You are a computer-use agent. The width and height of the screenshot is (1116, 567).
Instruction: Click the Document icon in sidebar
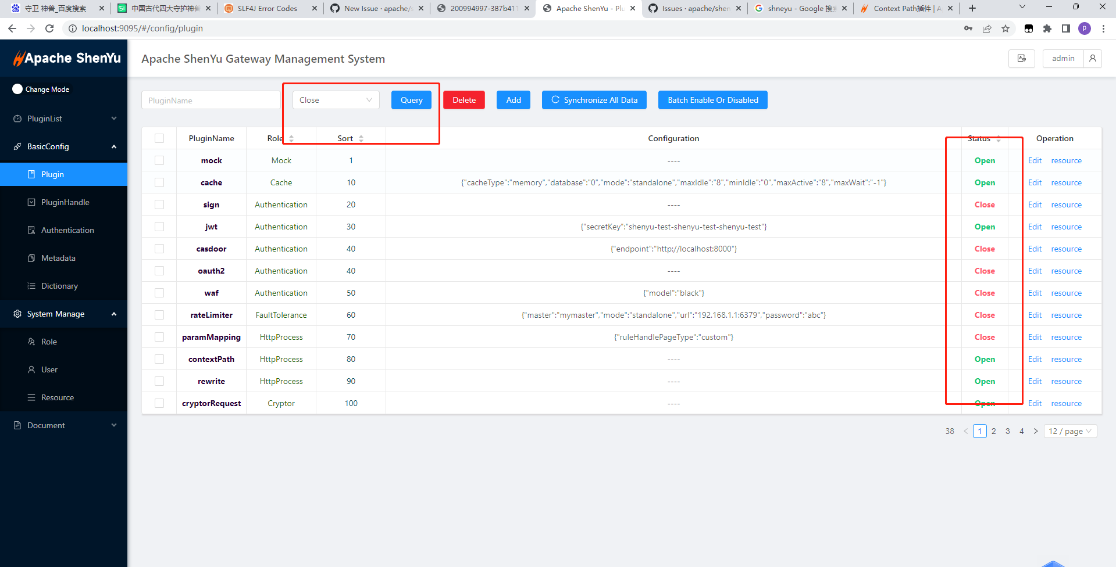tap(17, 425)
